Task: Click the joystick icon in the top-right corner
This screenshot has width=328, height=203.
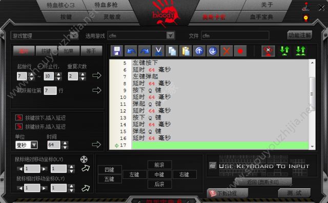Action: coord(306,7)
